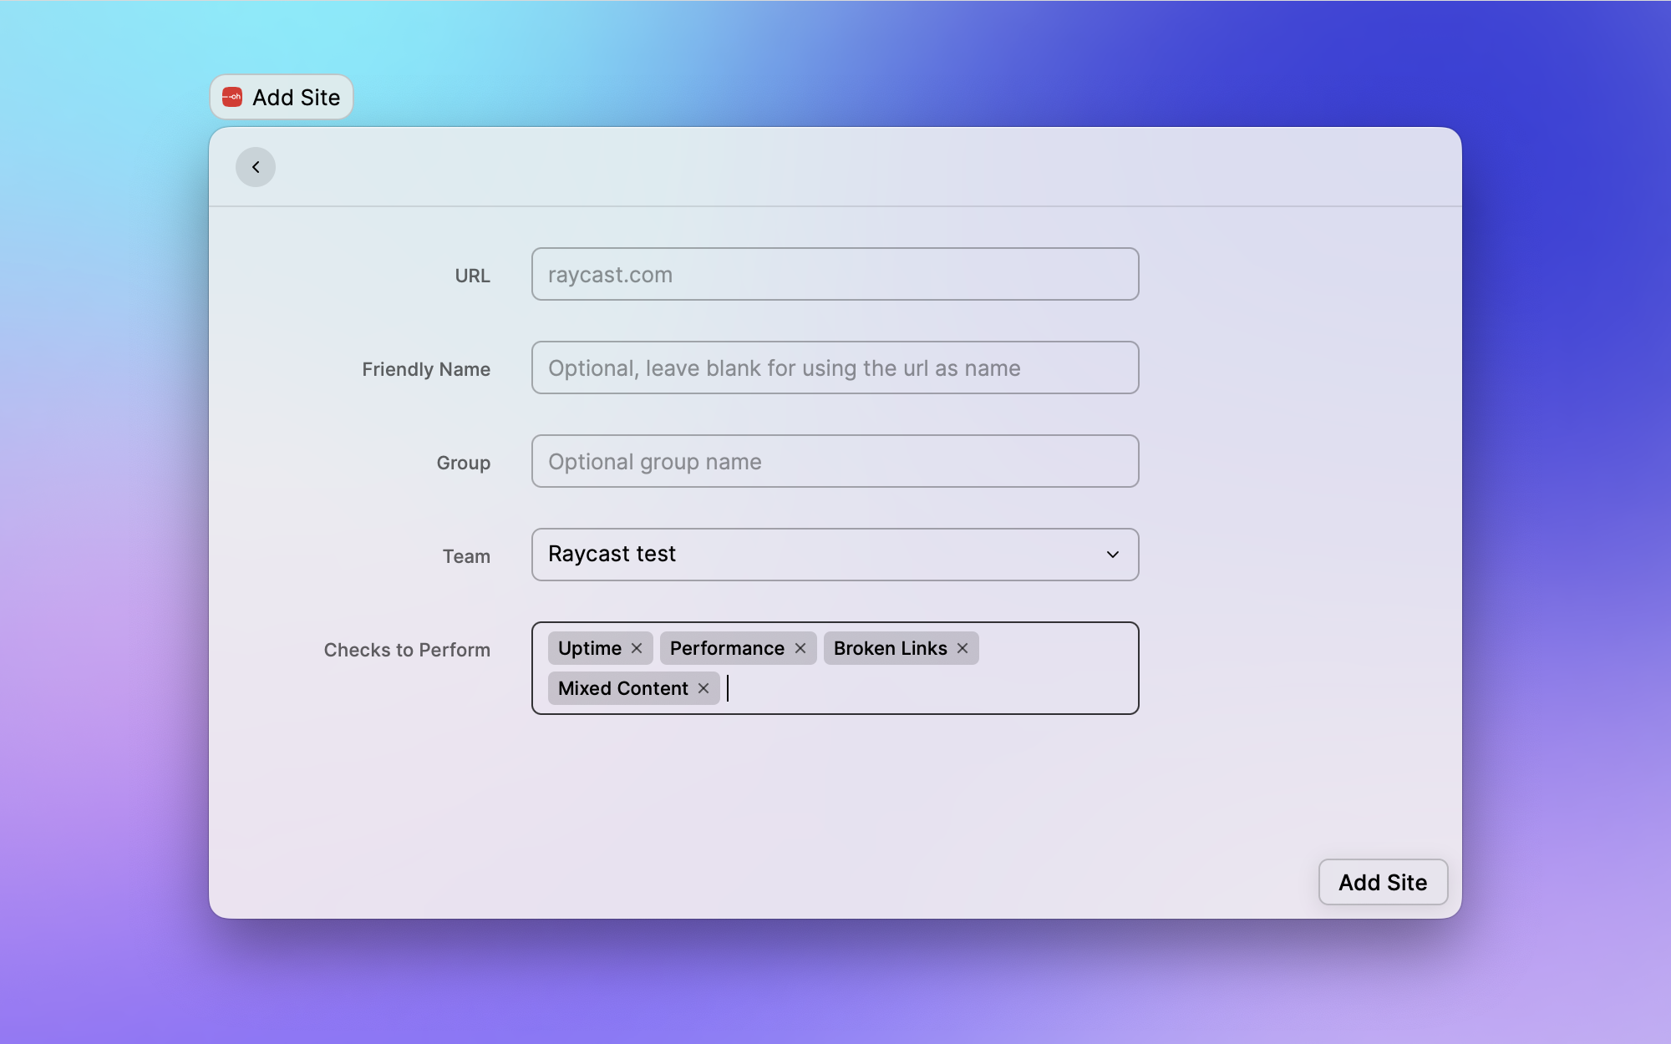
Task: Click the Add Site header title
Action: point(296,97)
